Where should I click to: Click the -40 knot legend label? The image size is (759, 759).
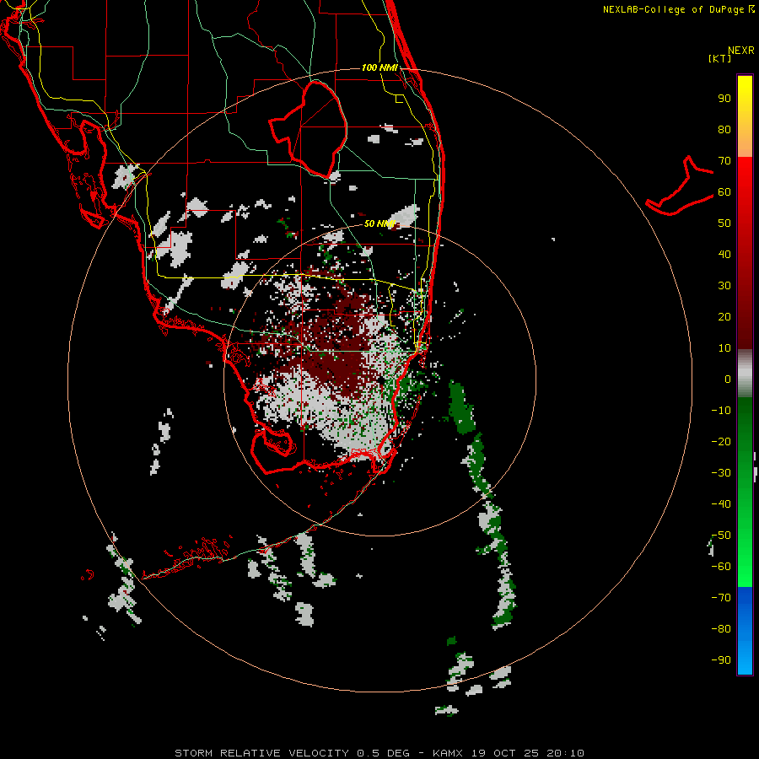721,504
